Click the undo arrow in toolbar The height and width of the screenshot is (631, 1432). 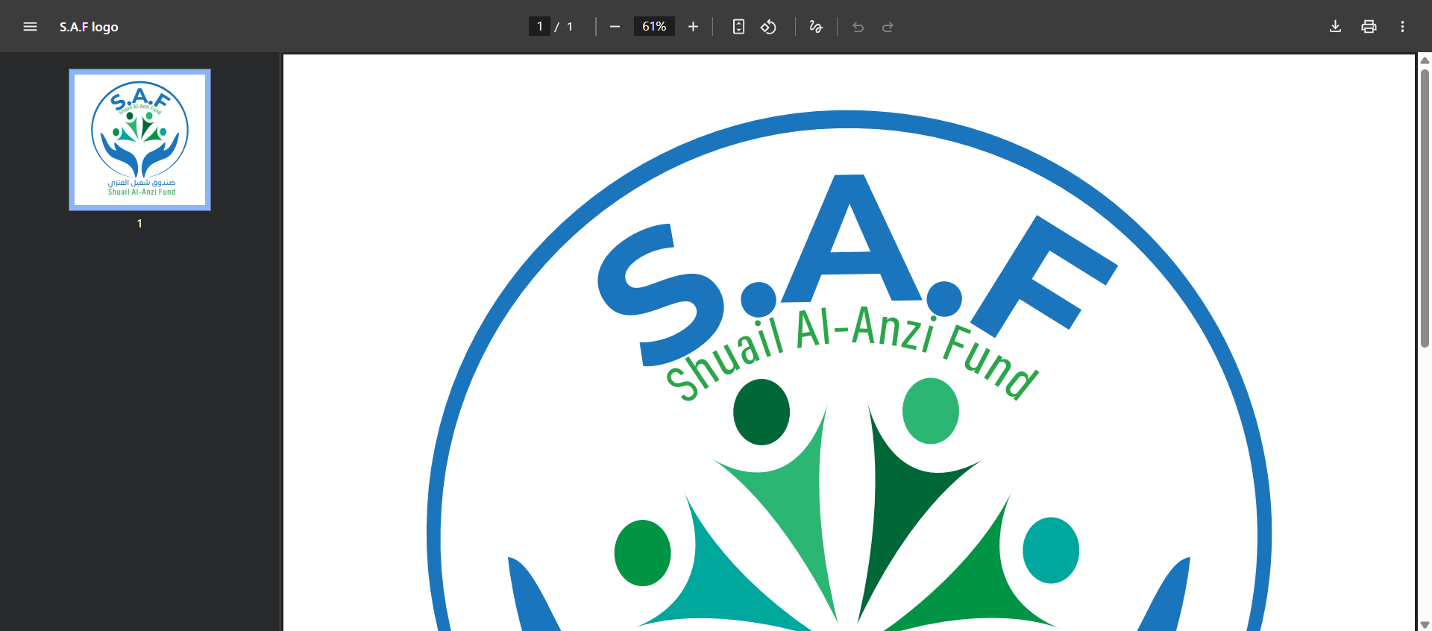(858, 27)
